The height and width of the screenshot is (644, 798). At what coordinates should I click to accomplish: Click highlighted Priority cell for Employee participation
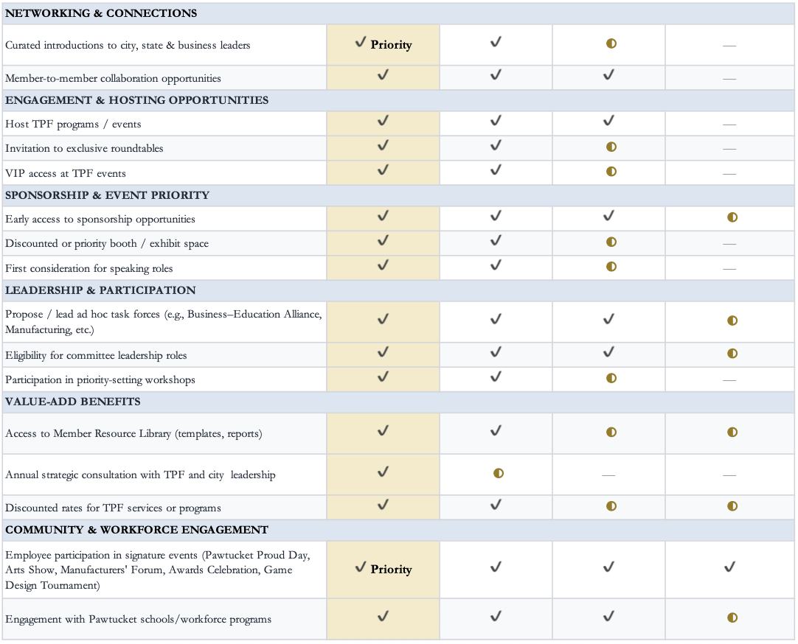click(x=384, y=570)
